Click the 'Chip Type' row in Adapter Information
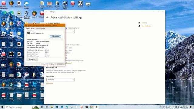 click(x=38, y=42)
